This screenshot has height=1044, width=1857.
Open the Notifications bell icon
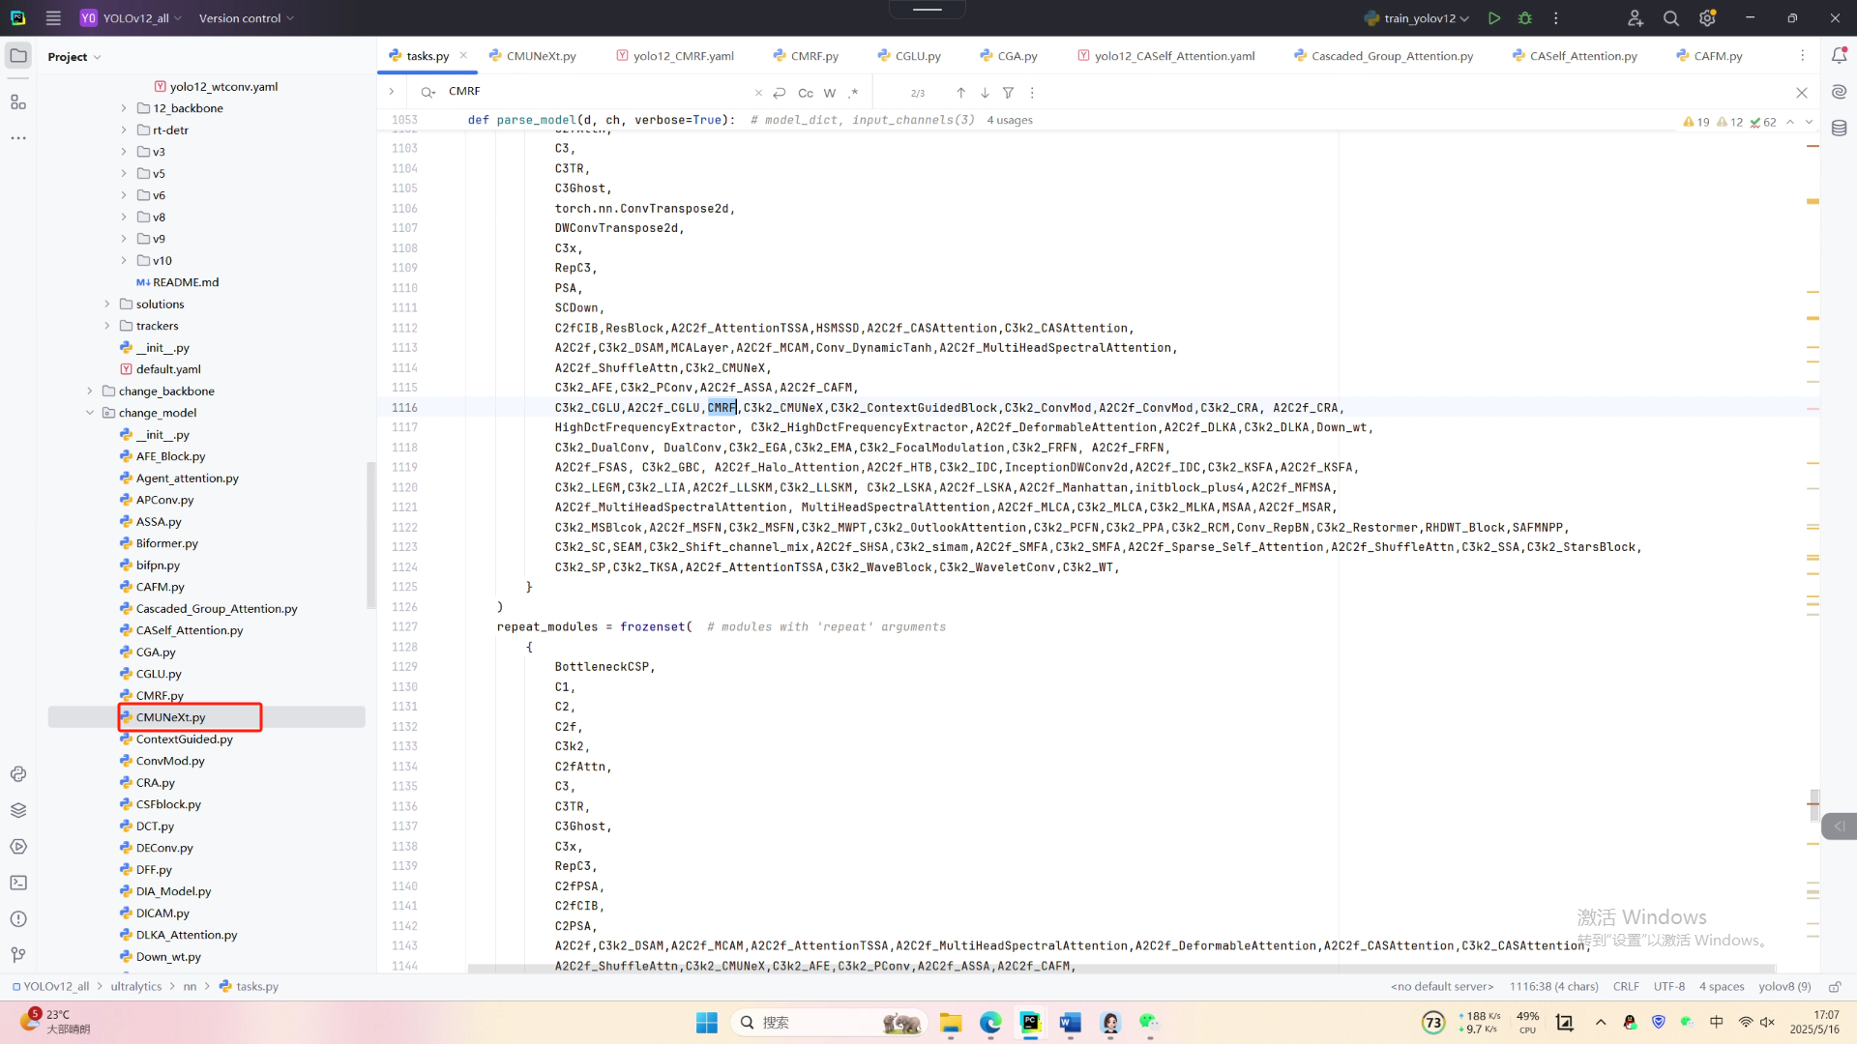[1839, 56]
